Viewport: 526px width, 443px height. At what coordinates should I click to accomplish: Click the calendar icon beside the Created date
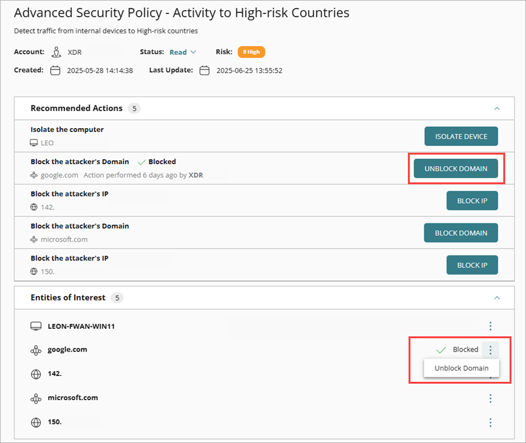pos(55,71)
